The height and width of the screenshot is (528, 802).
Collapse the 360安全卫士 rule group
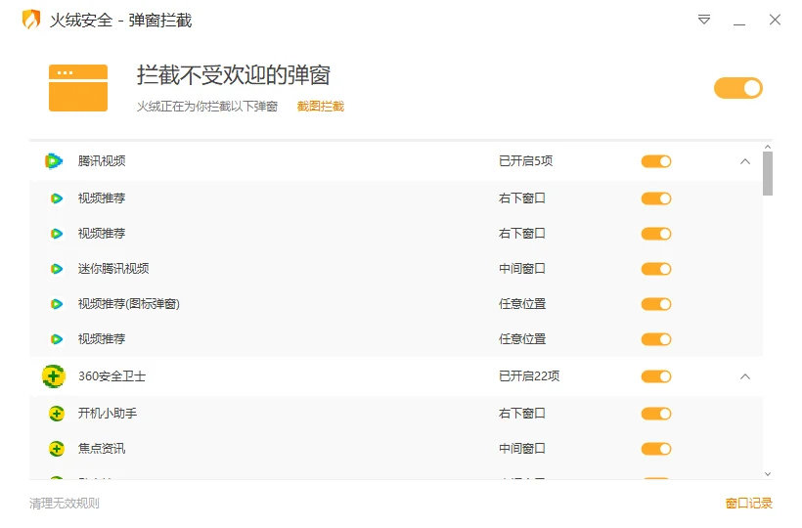click(x=745, y=376)
